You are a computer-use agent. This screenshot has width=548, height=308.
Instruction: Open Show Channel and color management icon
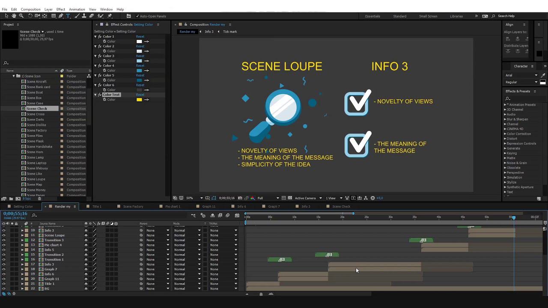(x=253, y=198)
